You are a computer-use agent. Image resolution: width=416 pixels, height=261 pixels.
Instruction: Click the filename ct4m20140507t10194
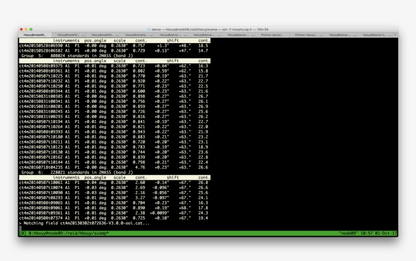click(x=41, y=122)
